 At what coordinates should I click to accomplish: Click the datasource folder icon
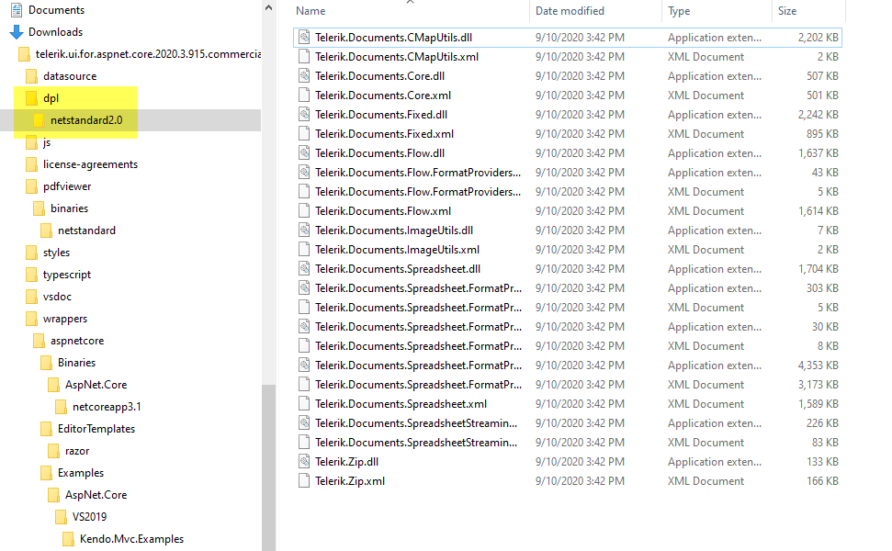32,76
